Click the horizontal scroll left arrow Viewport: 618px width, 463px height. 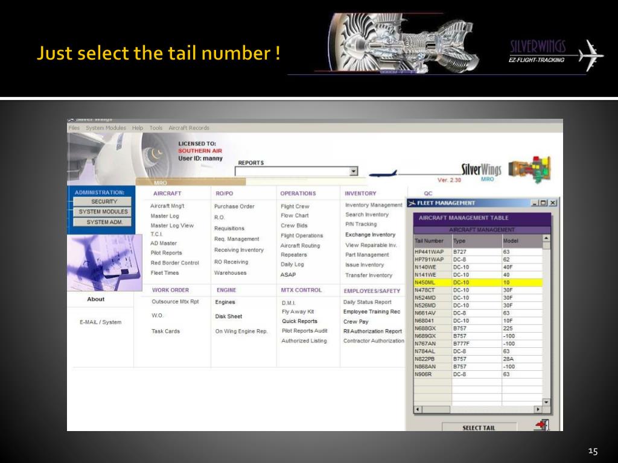418,409
